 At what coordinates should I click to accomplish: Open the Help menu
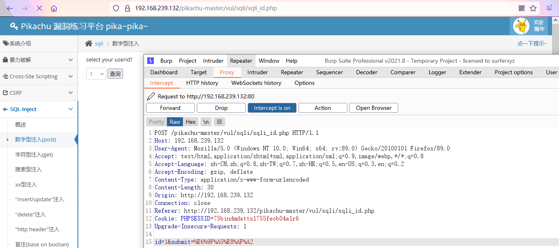click(x=292, y=61)
